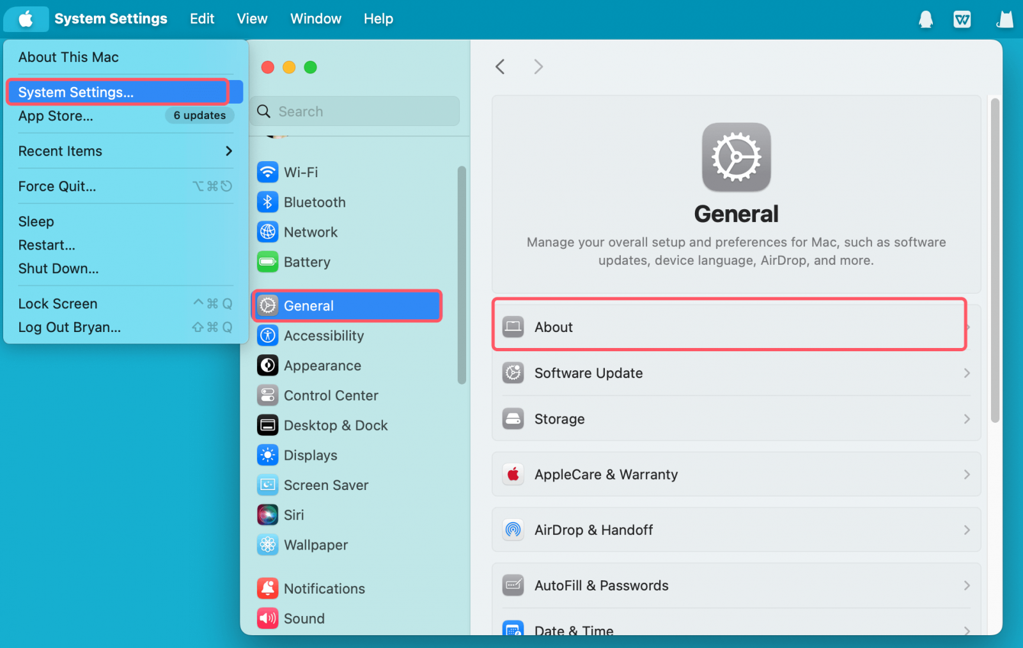
Task: Click the Screen Saver icon
Action: point(267,485)
